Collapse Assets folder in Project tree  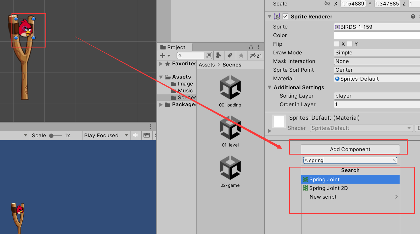[x=161, y=77]
